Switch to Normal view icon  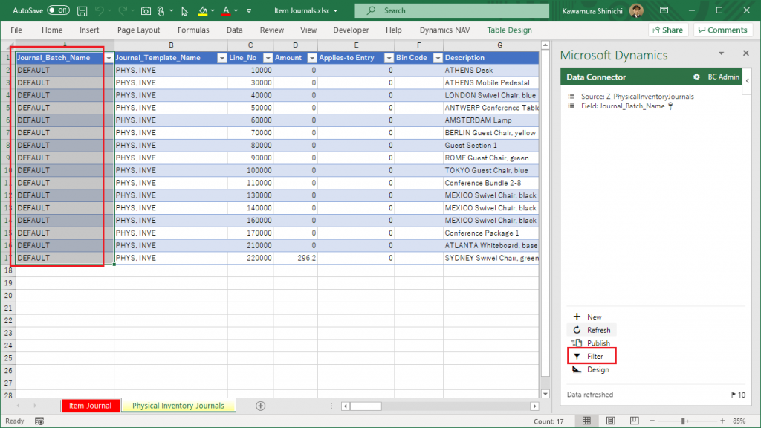587,421
